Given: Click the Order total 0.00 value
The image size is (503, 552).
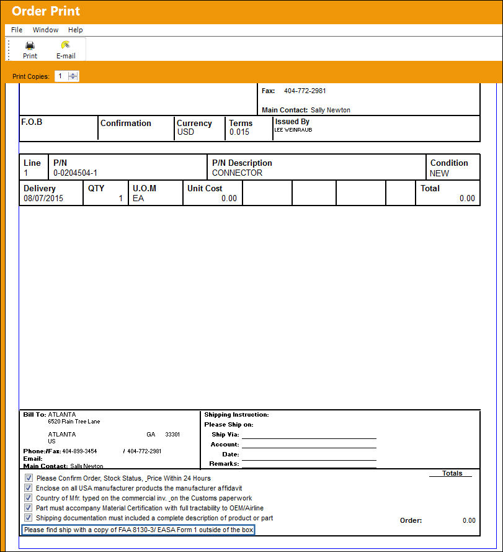Looking at the screenshot, I should (x=469, y=520).
